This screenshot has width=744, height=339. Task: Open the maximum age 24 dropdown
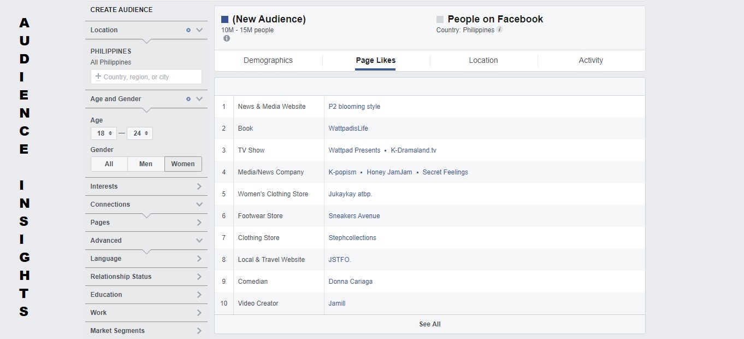coord(140,133)
